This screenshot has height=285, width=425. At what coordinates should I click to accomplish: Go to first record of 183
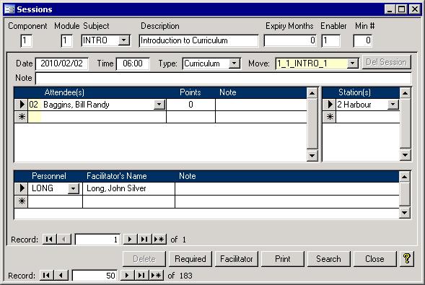point(46,276)
